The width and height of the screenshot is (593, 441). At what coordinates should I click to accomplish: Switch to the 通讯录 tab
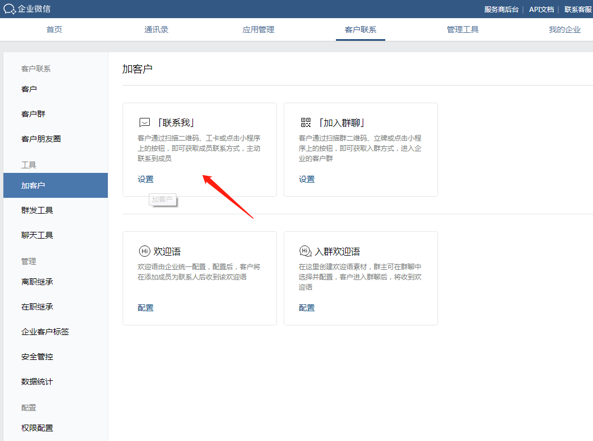tap(156, 29)
